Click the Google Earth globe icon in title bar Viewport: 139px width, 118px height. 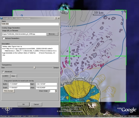[x=1, y=18]
